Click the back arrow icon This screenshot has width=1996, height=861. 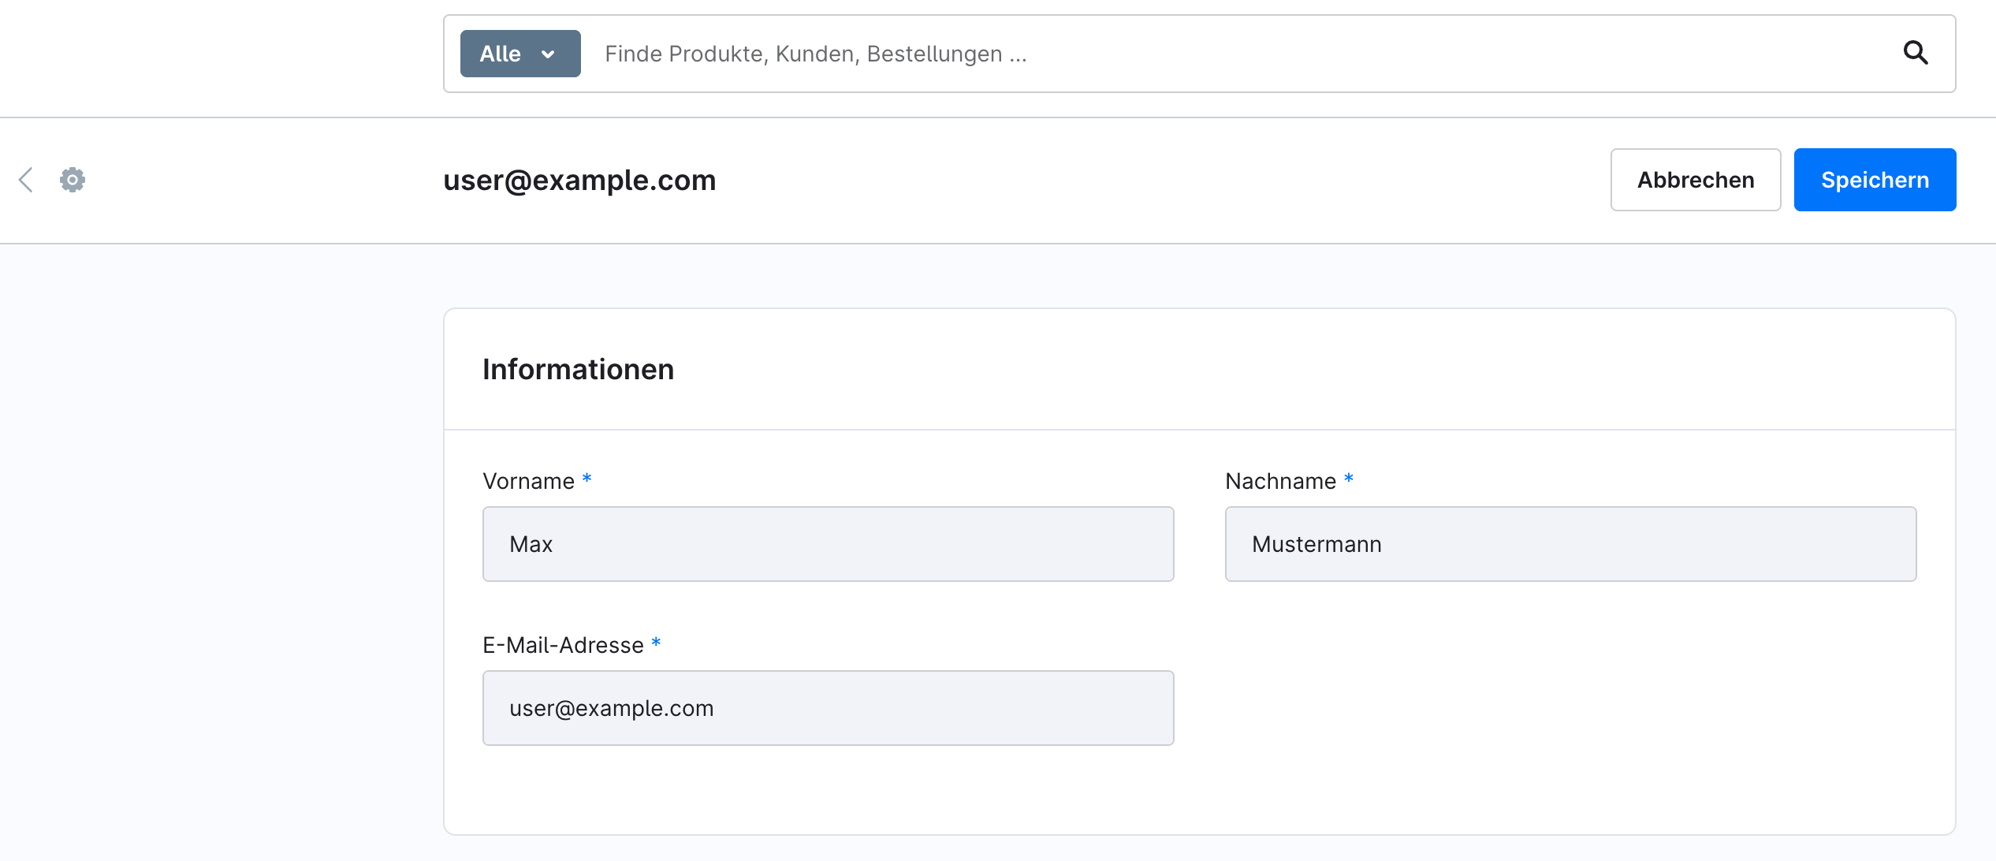coord(26,180)
